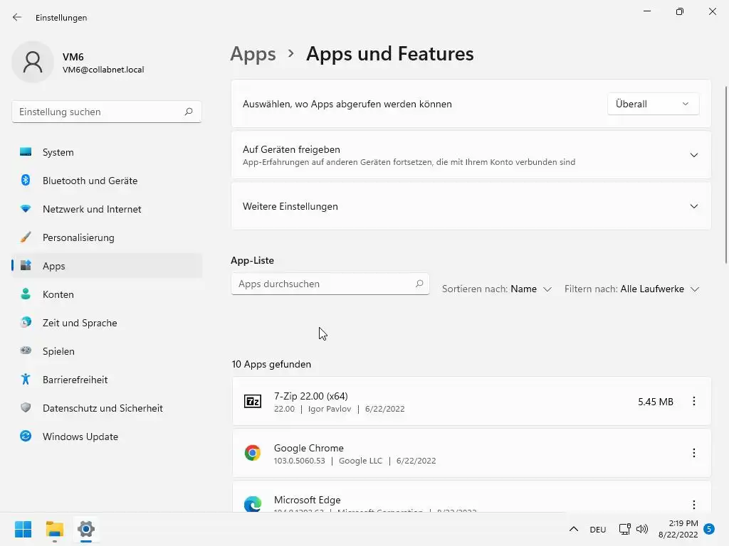Click the Windows Start button
The image size is (729, 546).
coord(23,529)
